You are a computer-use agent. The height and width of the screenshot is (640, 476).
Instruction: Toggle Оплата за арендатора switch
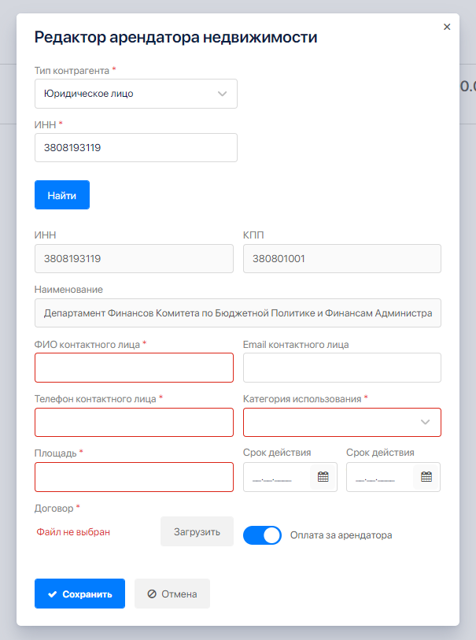[x=262, y=535]
